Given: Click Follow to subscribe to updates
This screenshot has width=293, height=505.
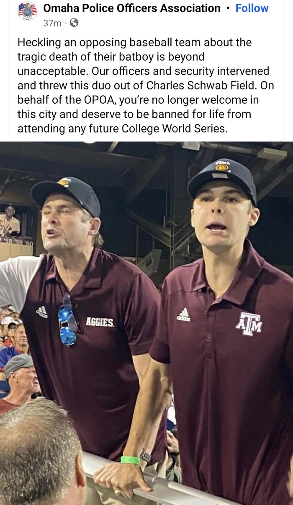Looking at the screenshot, I should [x=252, y=8].
